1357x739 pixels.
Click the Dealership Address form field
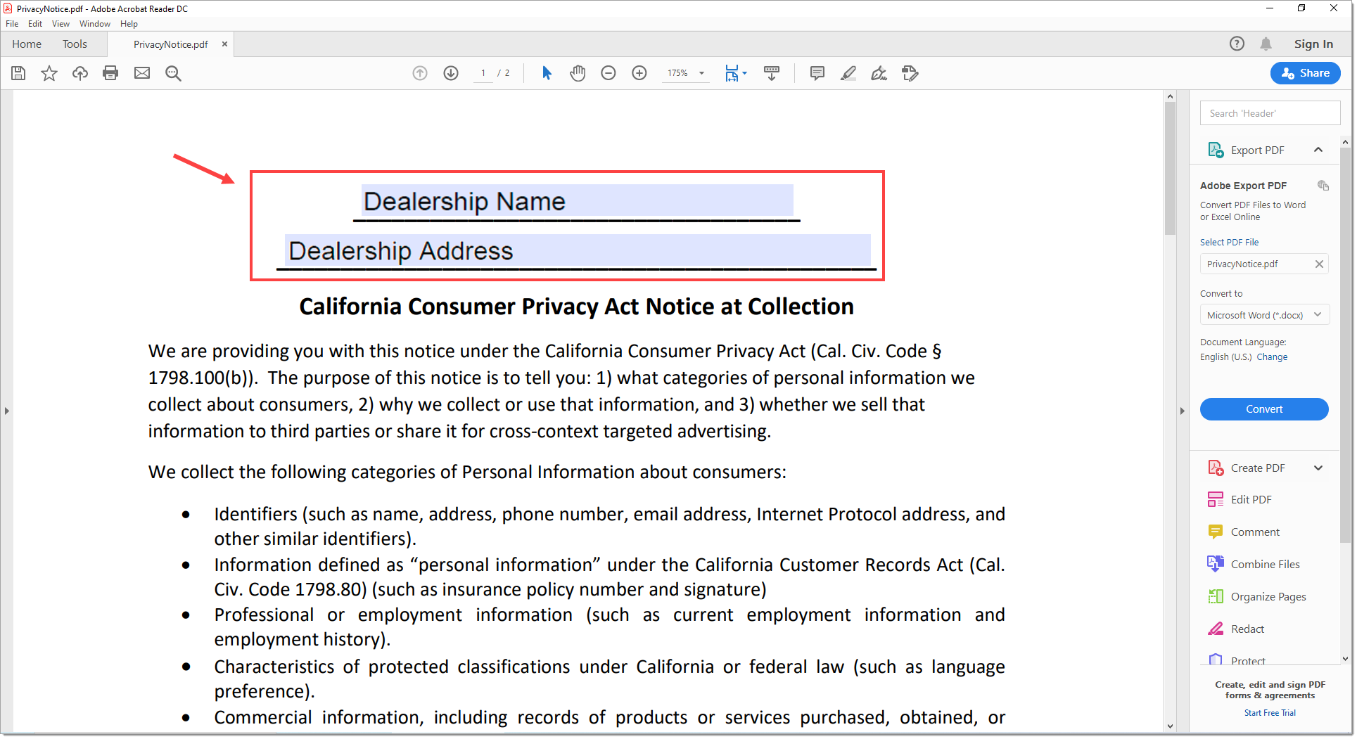click(577, 250)
